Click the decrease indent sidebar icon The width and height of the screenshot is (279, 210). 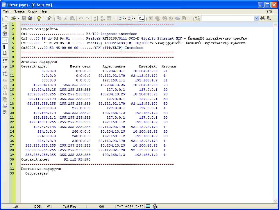[x=5, y=67]
